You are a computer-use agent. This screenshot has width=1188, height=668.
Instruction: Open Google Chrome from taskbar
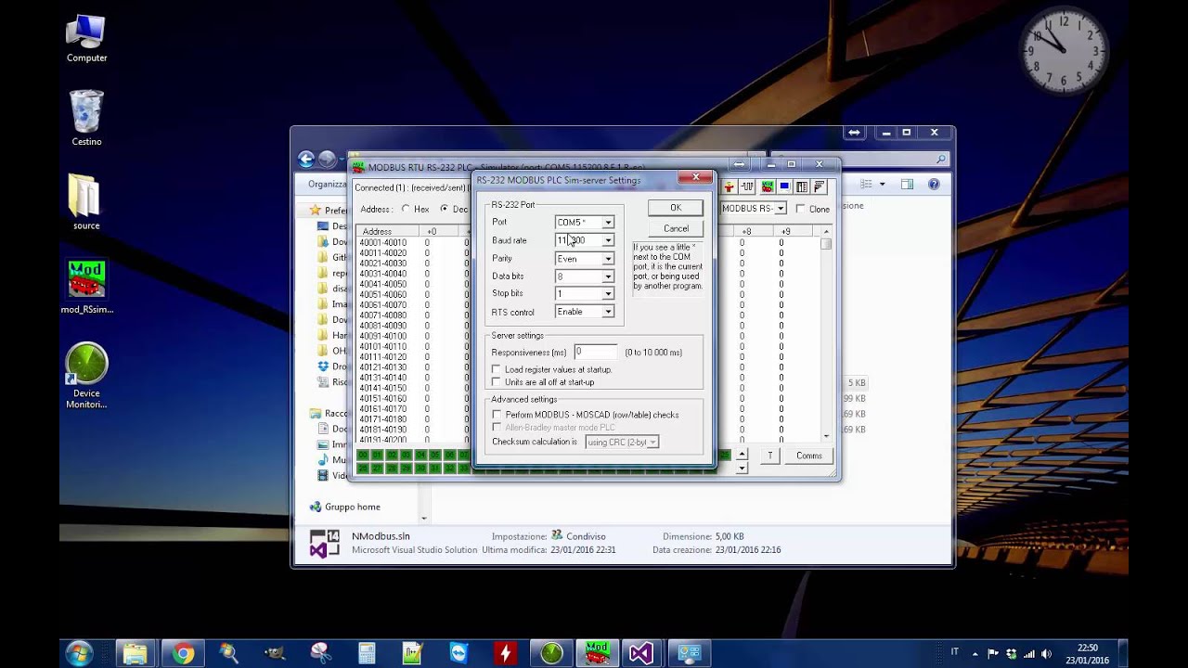(x=183, y=653)
